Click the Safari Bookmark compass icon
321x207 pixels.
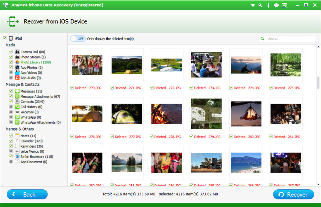[x=17, y=157]
